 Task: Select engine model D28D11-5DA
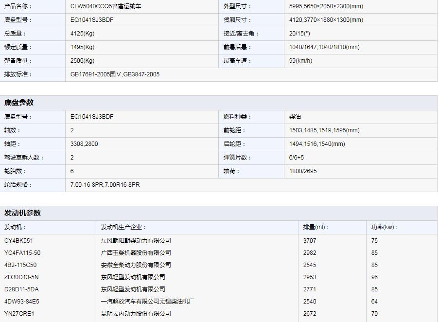pyautogui.click(x=21, y=289)
